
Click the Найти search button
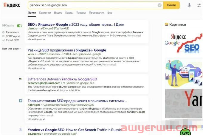(x=171, y=5)
